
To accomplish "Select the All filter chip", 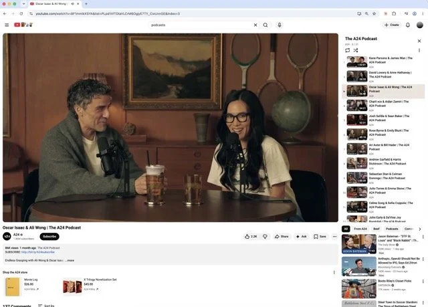I will click(346, 229).
